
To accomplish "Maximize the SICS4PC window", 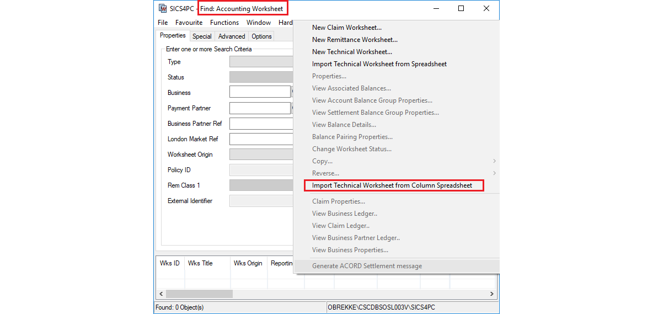I will click(x=461, y=8).
